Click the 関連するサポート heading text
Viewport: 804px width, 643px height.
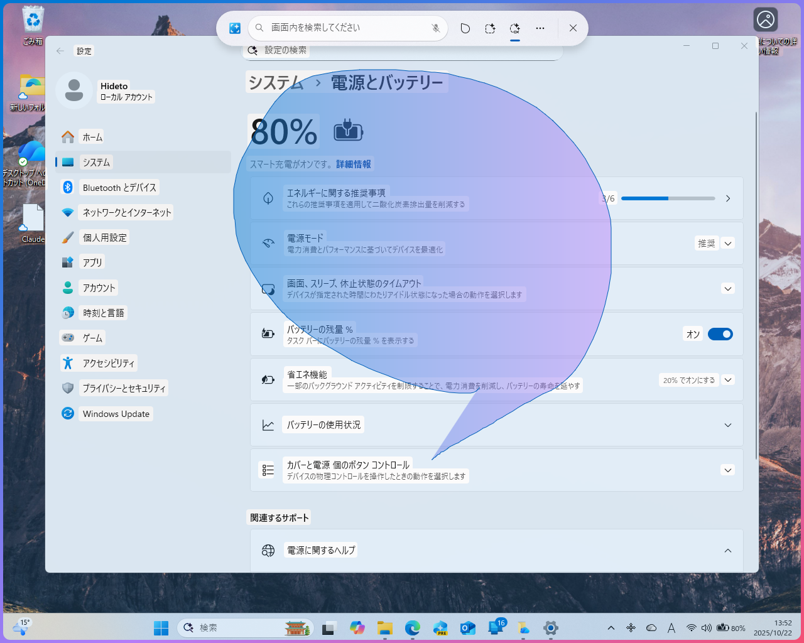coord(280,517)
